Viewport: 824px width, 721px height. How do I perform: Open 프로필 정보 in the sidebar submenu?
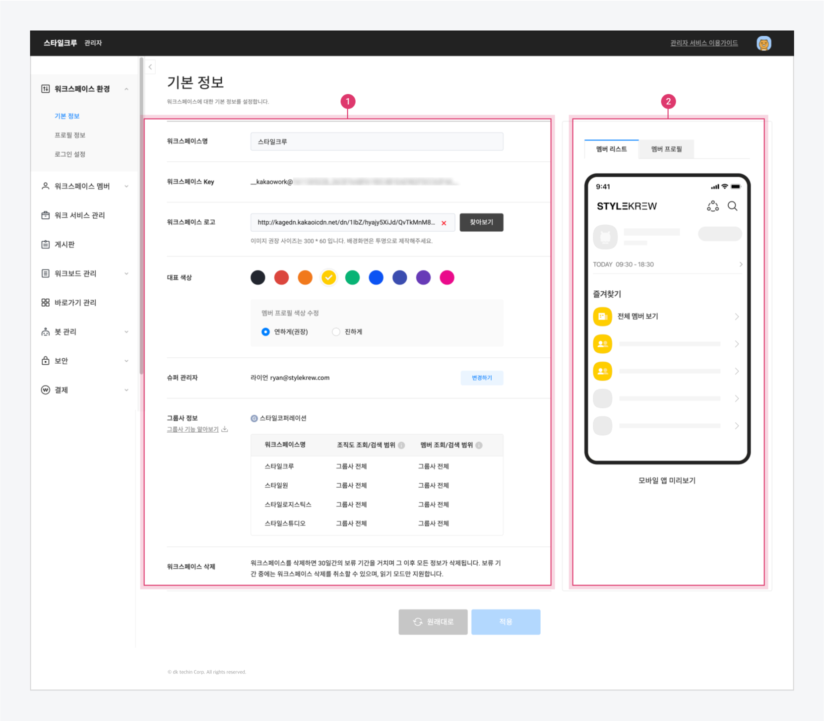tap(70, 135)
